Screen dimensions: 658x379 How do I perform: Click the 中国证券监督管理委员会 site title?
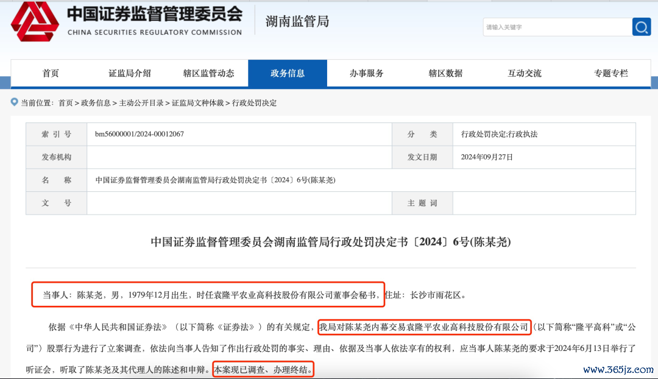[155, 14]
